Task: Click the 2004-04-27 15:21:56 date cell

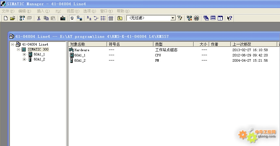Action: pyautogui.click(x=250, y=60)
